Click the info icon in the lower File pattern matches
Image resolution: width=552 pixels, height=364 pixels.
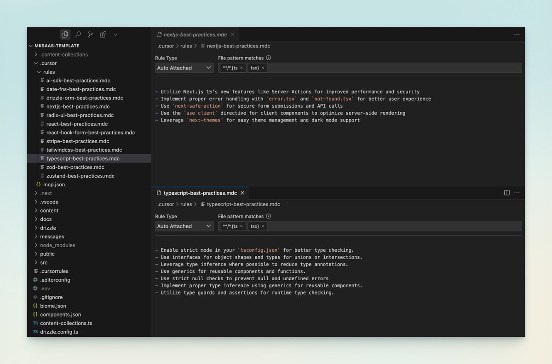tap(269, 216)
